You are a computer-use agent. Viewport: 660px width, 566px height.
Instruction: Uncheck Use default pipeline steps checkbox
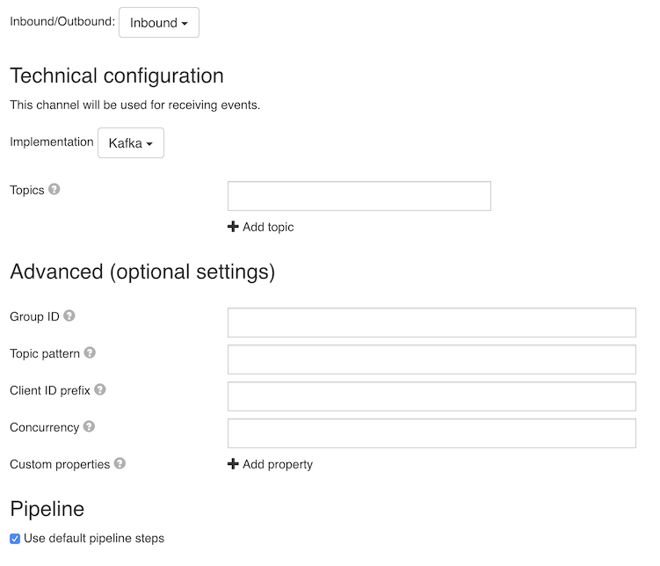(15, 539)
